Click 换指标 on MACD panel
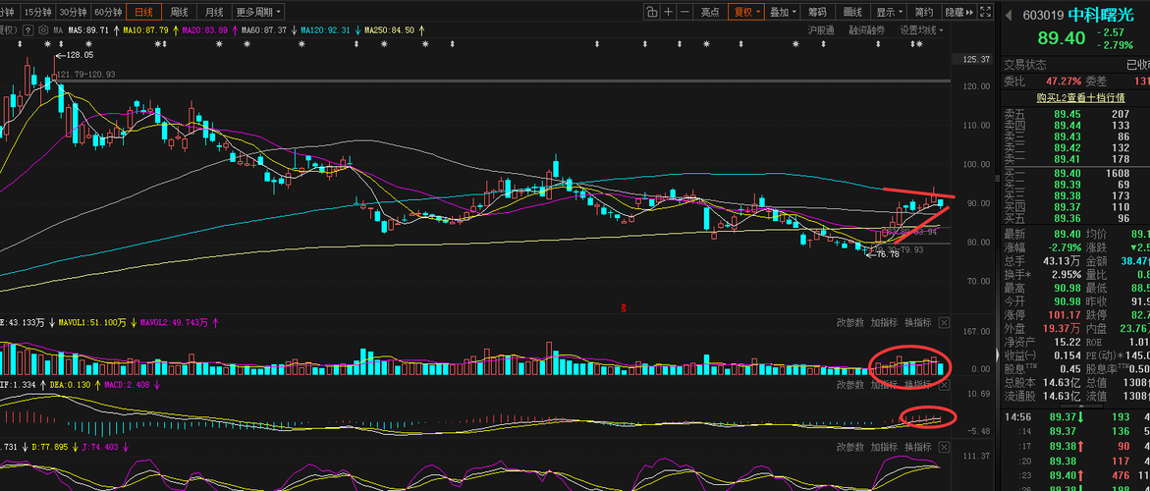The height and width of the screenshot is (491, 1150). pos(917,385)
